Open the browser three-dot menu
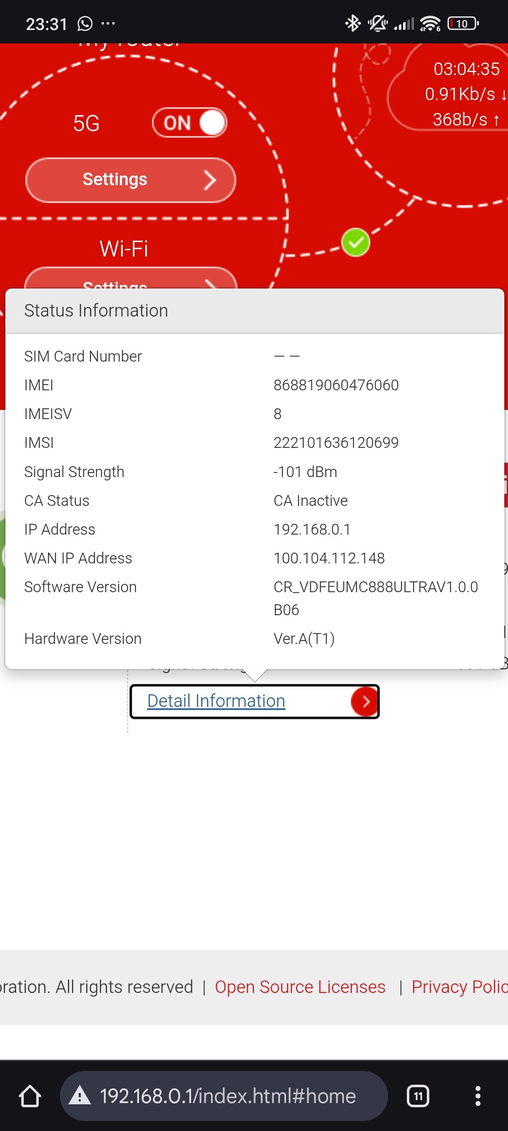 coord(478,1096)
